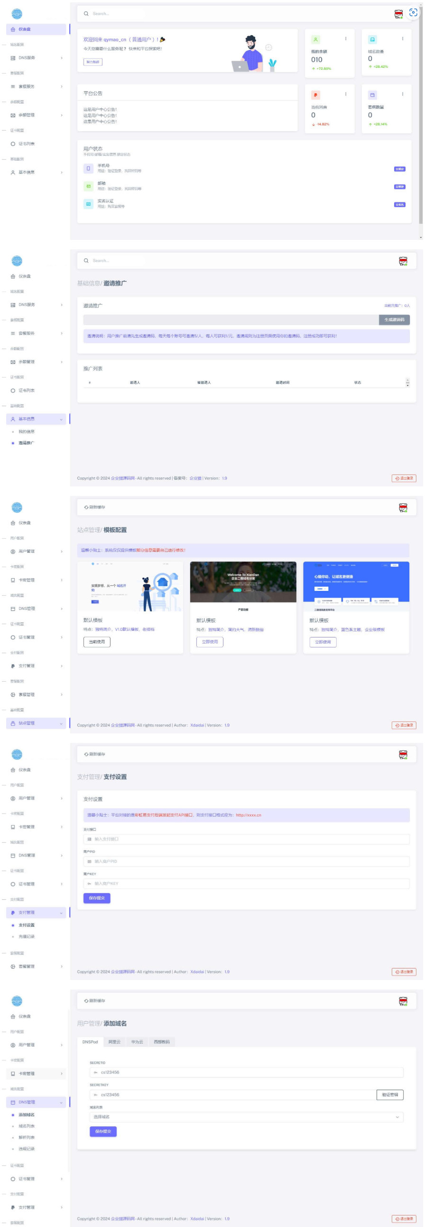This screenshot has height=1227, width=425.
Task: Click the user avatar on the 邀请推广 page header
Action: point(403,260)
